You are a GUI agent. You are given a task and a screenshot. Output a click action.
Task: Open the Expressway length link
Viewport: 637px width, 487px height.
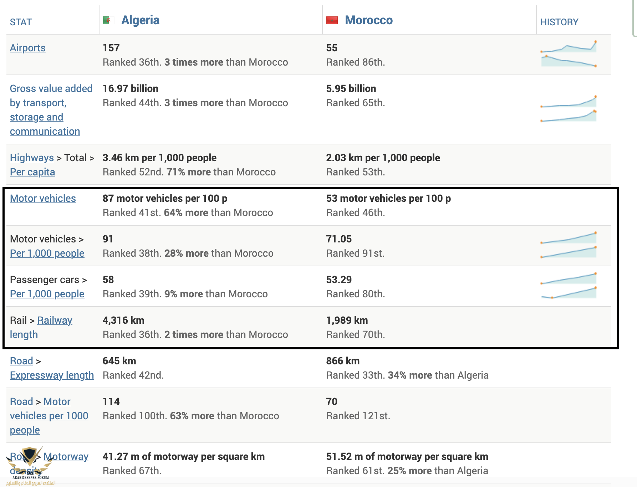(52, 375)
